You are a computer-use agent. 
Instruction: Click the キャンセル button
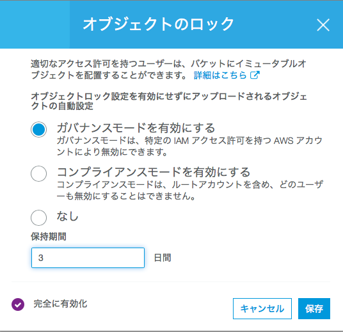coord(262,308)
